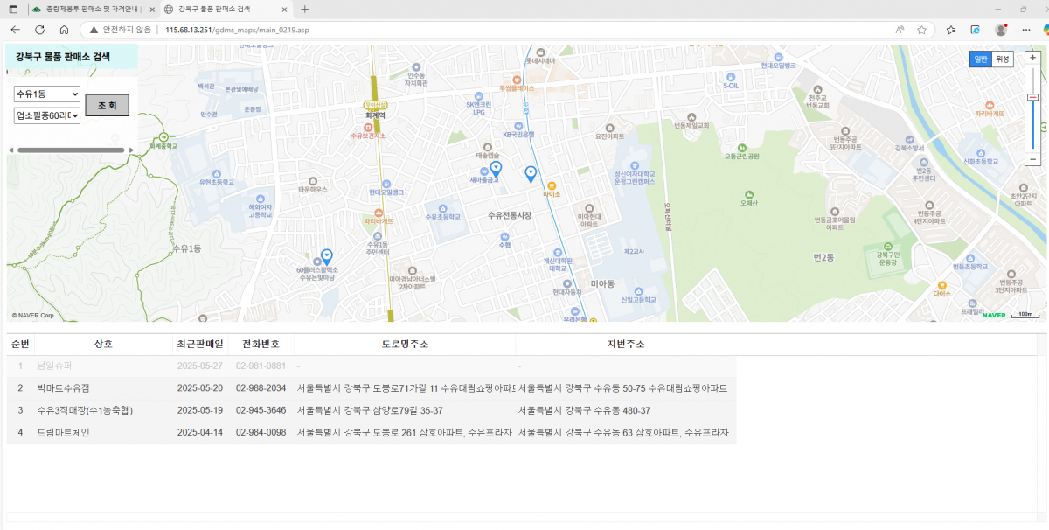Viewport: 1049px width, 530px height.
Task: Open the browser settings and more menu
Action: coord(1026,29)
